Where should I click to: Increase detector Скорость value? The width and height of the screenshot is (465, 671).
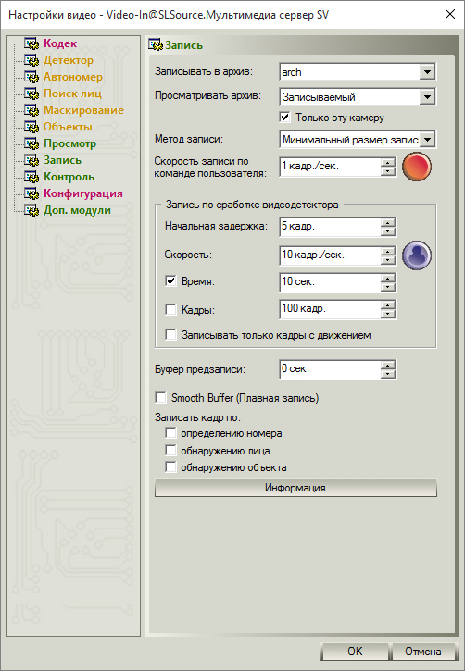(x=388, y=251)
